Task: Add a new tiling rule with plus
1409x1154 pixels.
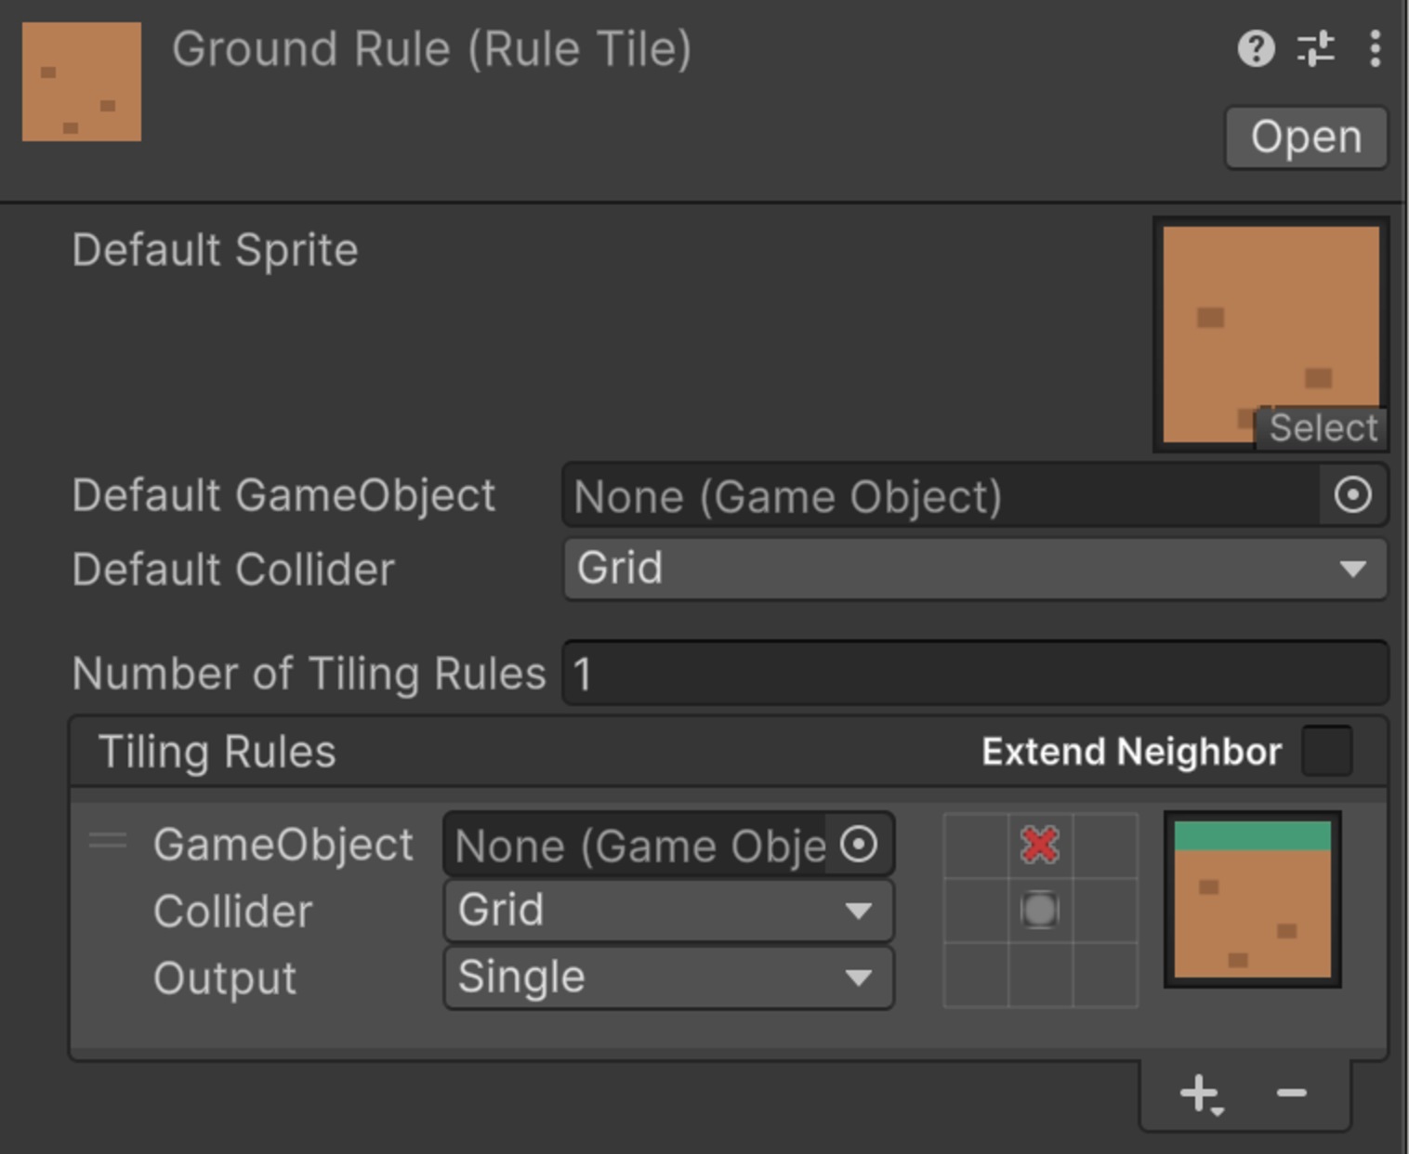Action: coord(1201,1095)
